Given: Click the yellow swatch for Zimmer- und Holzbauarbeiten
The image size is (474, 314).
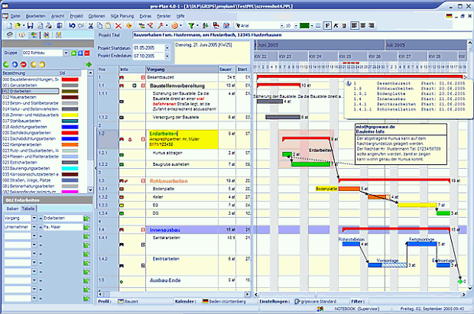Looking at the screenshot, I should click(x=71, y=113).
